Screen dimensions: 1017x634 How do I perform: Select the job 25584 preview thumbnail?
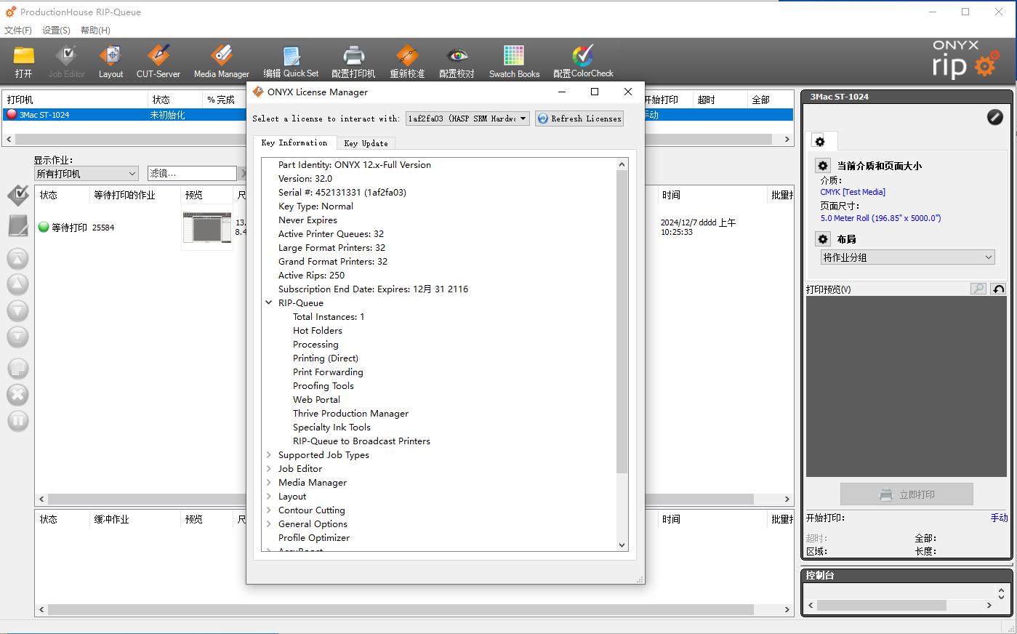click(207, 228)
